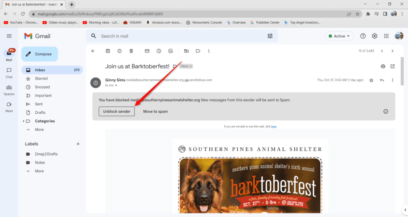The height and width of the screenshot is (217, 408).
Task: Open Gmail Settings gear icon
Action: coord(375,36)
